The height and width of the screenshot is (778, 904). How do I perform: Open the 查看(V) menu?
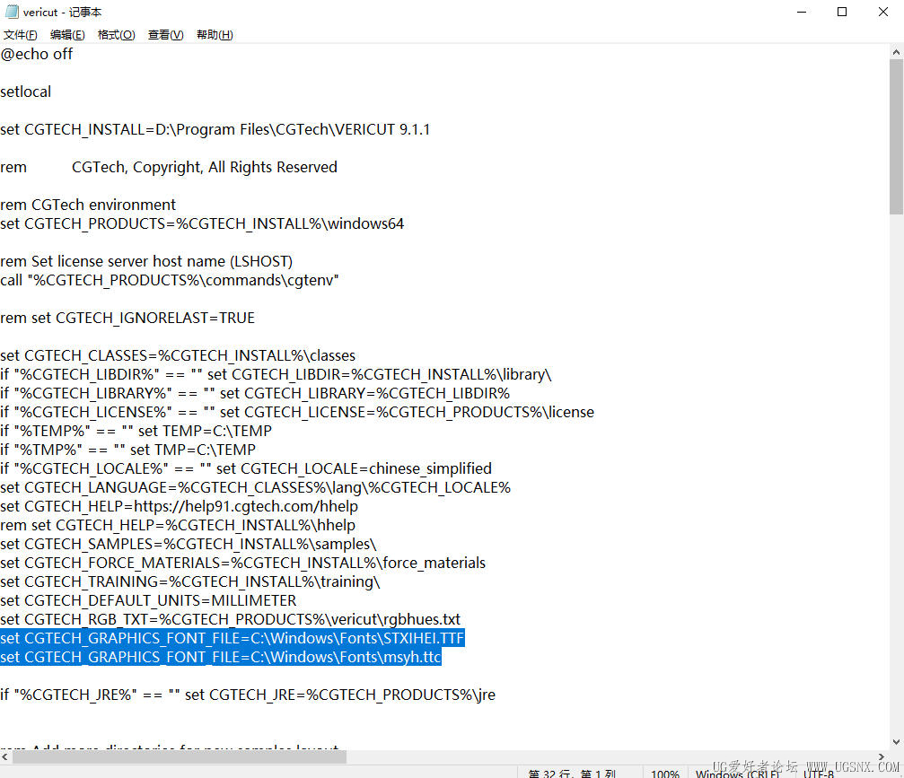(165, 35)
